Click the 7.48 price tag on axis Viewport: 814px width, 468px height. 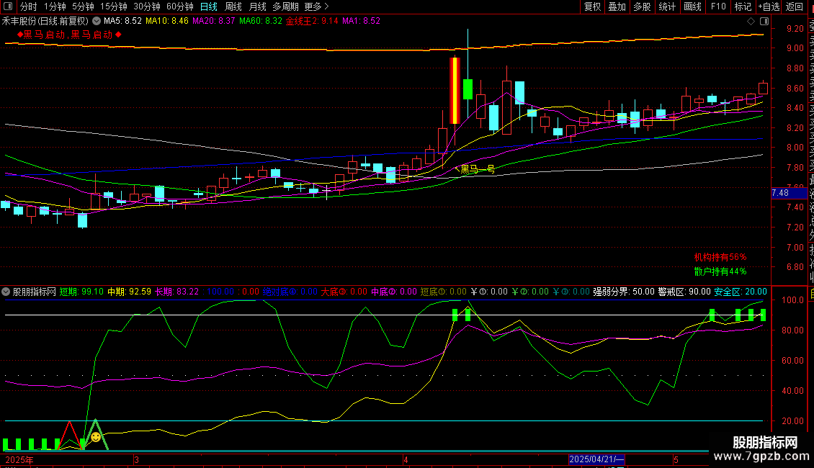(x=780, y=193)
